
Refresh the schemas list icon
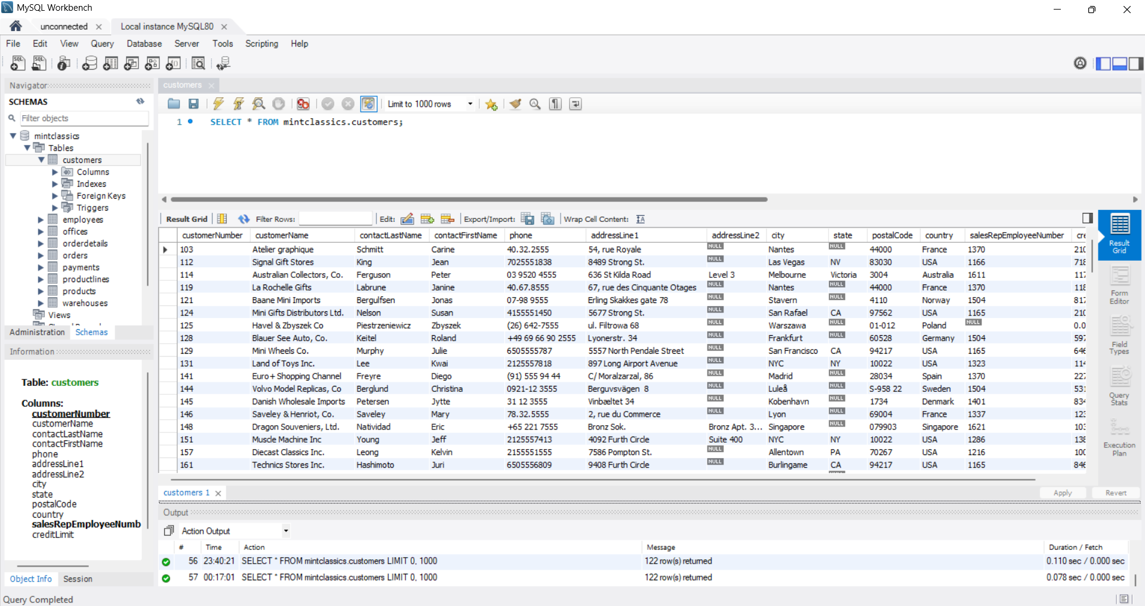[x=140, y=101]
